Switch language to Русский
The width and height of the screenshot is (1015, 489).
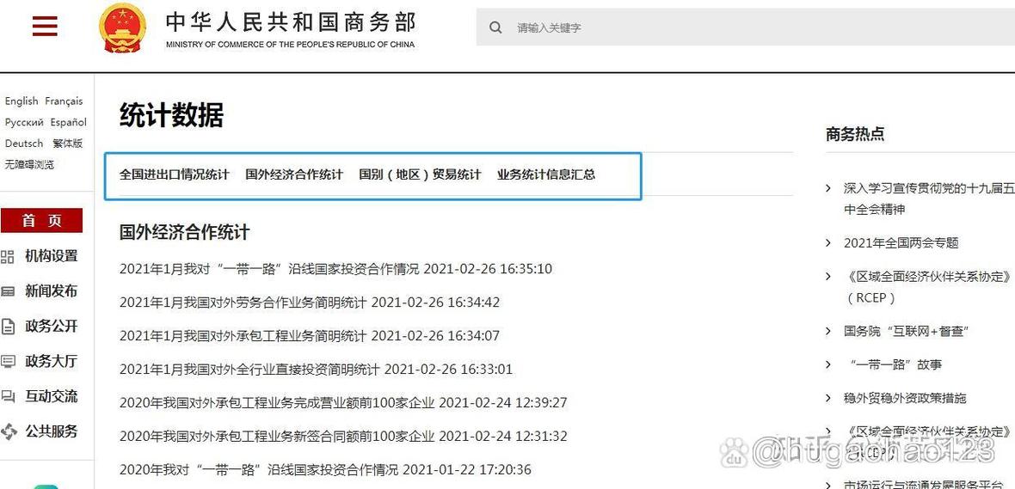tap(24, 122)
